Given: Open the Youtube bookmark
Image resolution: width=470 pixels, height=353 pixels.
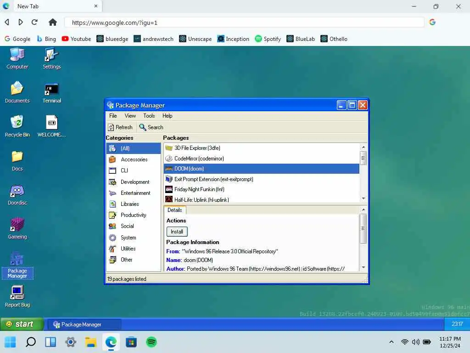Looking at the screenshot, I should (77, 39).
